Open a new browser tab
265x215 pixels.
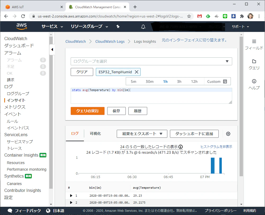(135, 7)
